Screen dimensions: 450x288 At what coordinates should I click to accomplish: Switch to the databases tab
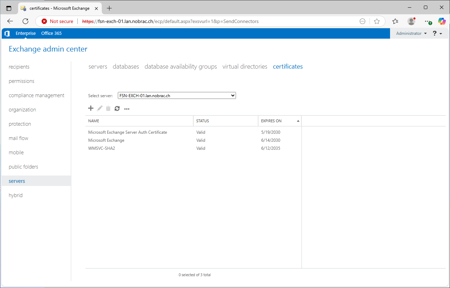pyautogui.click(x=126, y=67)
